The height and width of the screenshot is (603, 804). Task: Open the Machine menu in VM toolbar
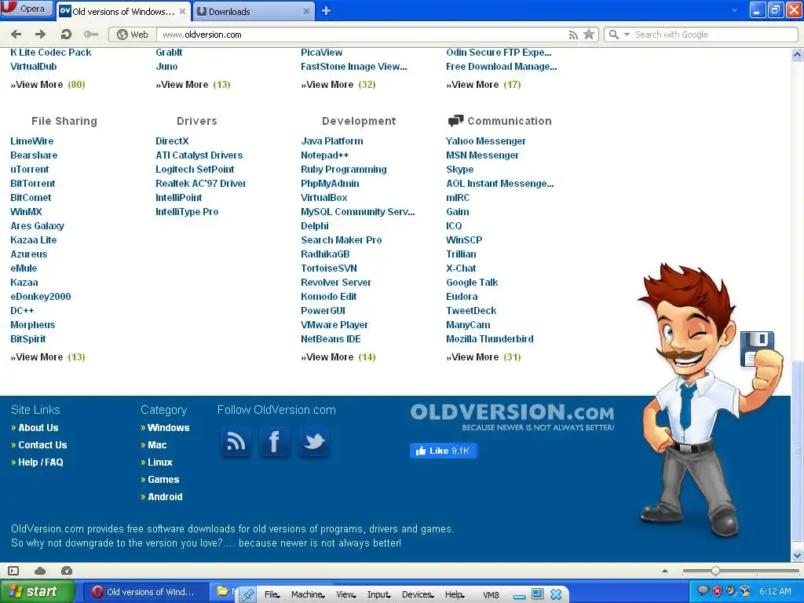pyautogui.click(x=307, y=594)
